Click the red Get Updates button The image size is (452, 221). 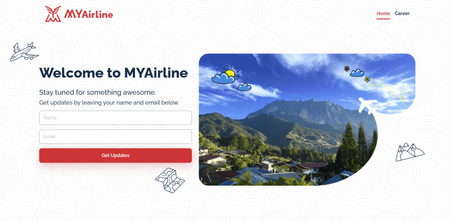tap(116, 155)
